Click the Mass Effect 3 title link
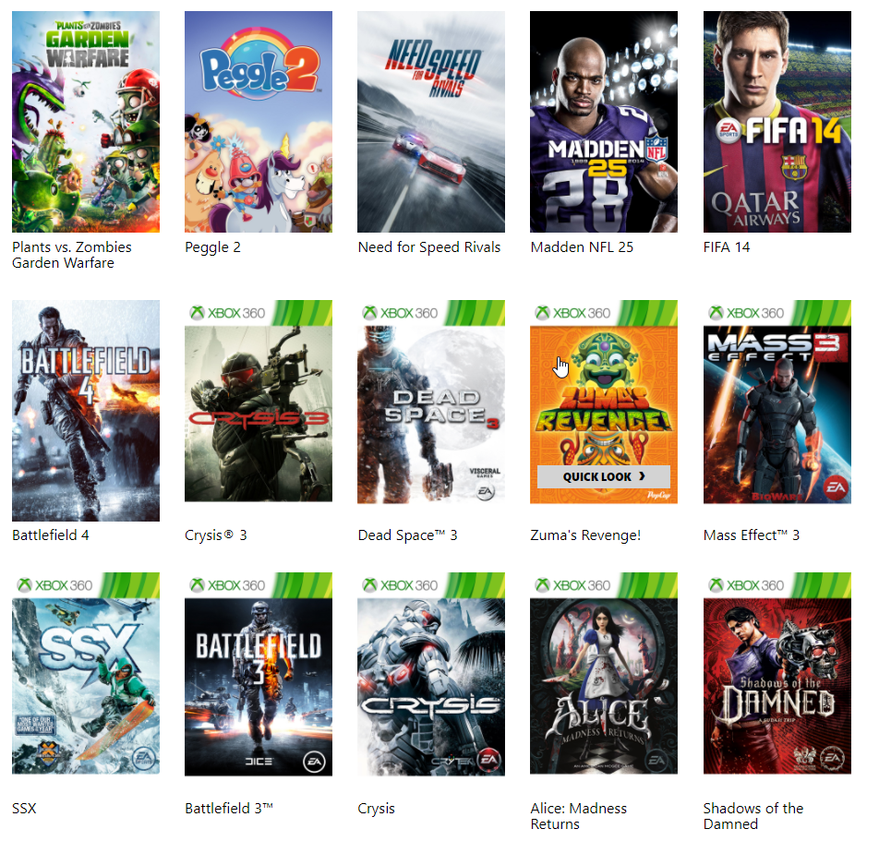Viewport: 879px width, 853px height. 752,535
